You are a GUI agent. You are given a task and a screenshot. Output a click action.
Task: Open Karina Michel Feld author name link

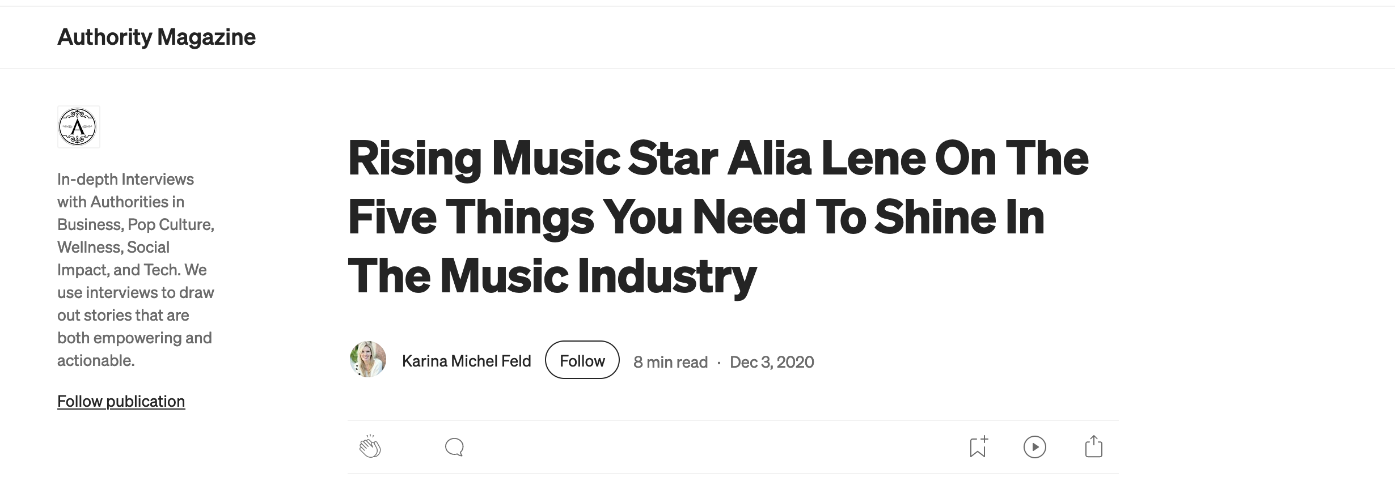[466, 361]
